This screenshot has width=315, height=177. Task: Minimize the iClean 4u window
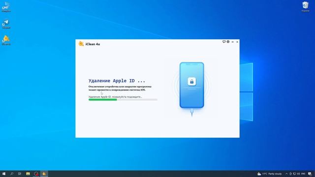(233, 42)
